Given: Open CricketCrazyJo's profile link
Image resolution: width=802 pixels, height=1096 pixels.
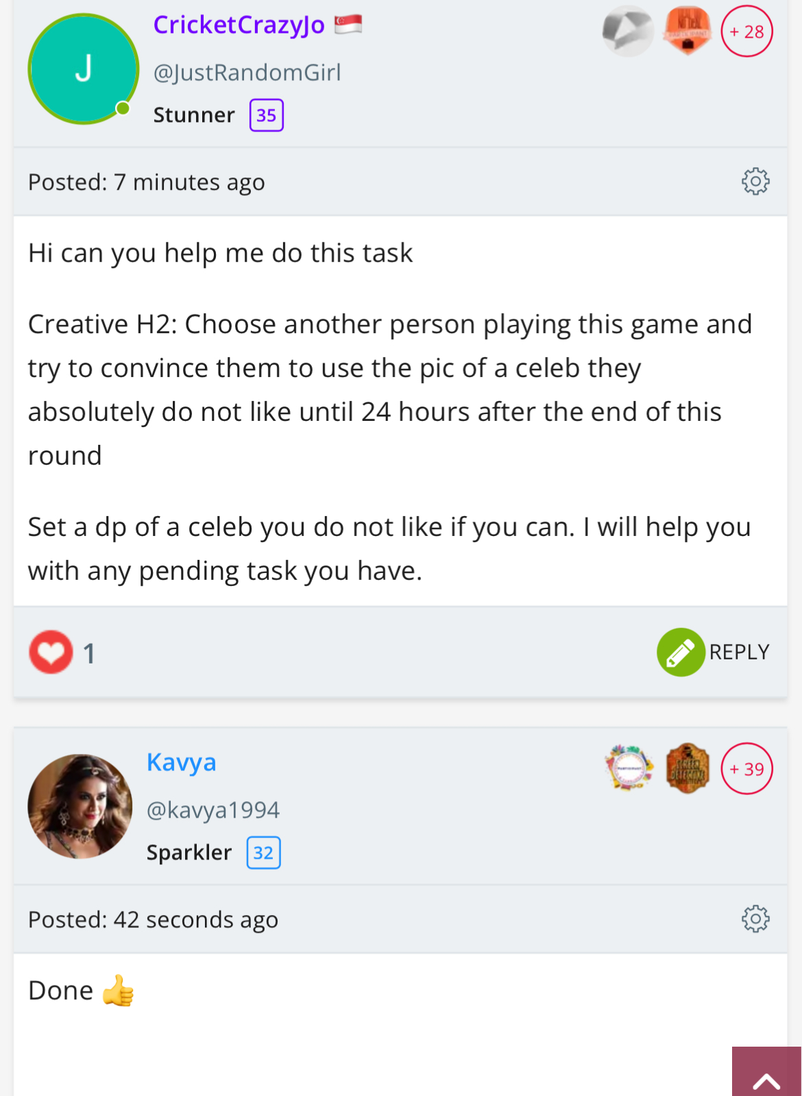Looking at the screenshot, I should 239,25.
